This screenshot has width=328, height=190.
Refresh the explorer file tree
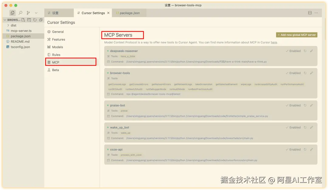[x=35, y=20]
